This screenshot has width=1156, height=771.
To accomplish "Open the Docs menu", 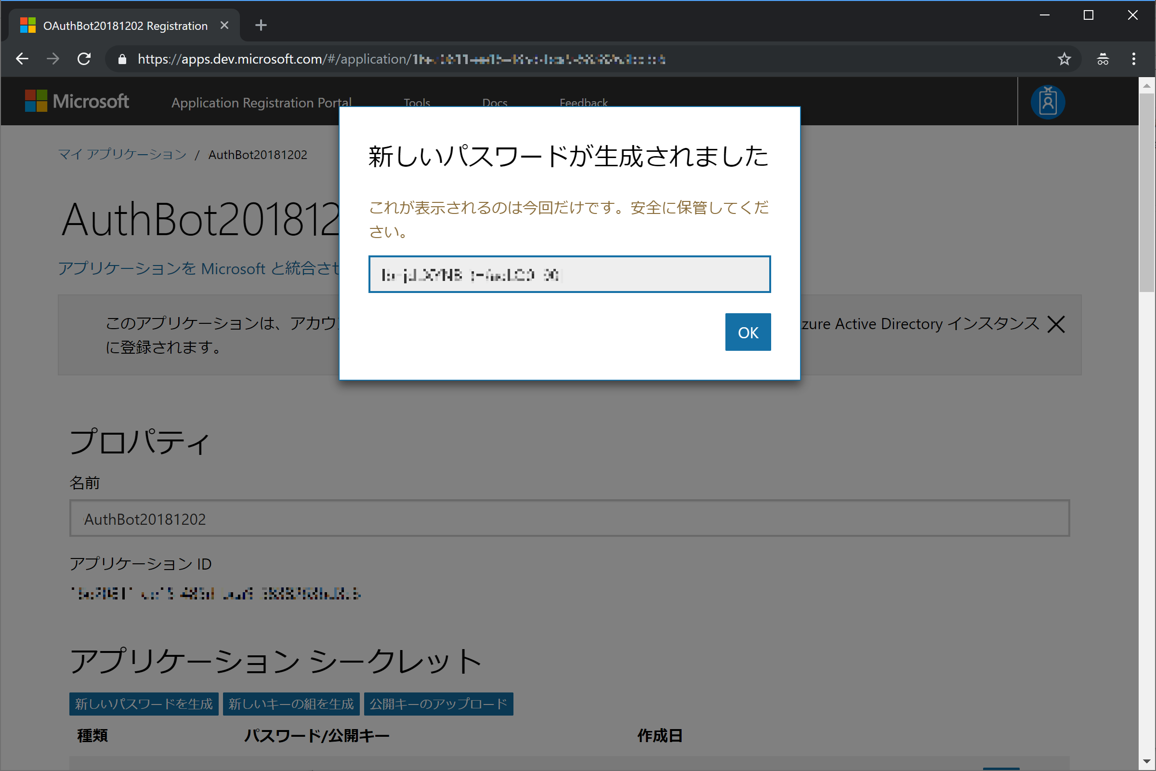I will (x=495, y=103).
